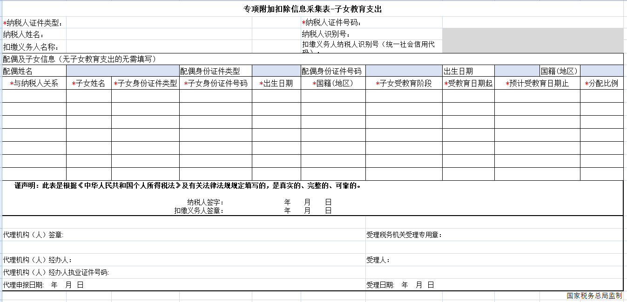The image size is (627, 302).
Task: Click the 配偶姓名 label cell
Action: [x=34, y=71]
